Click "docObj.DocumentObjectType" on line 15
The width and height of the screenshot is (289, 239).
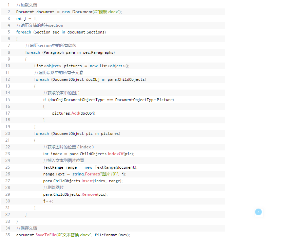click(x=77, y=100)
